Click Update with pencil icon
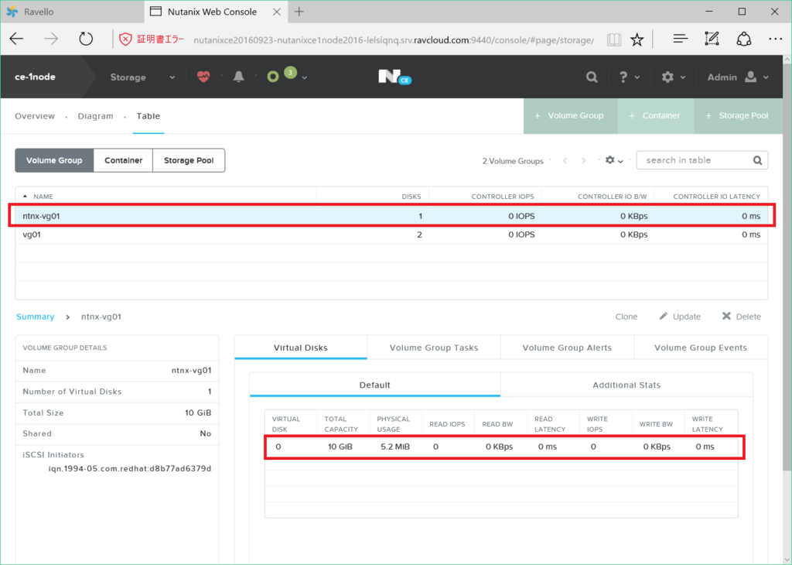 680,317
